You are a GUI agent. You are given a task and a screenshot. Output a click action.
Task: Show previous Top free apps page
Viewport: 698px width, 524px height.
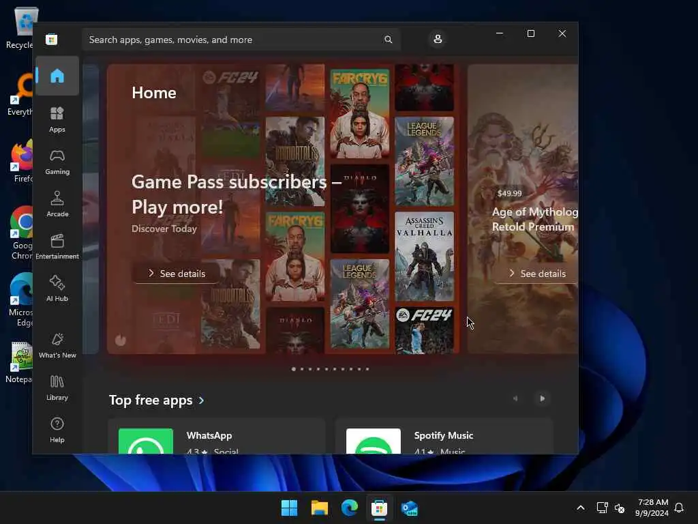coord(515,398)
